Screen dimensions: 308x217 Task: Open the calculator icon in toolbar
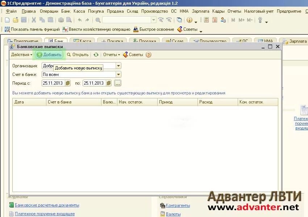[206, 20]
